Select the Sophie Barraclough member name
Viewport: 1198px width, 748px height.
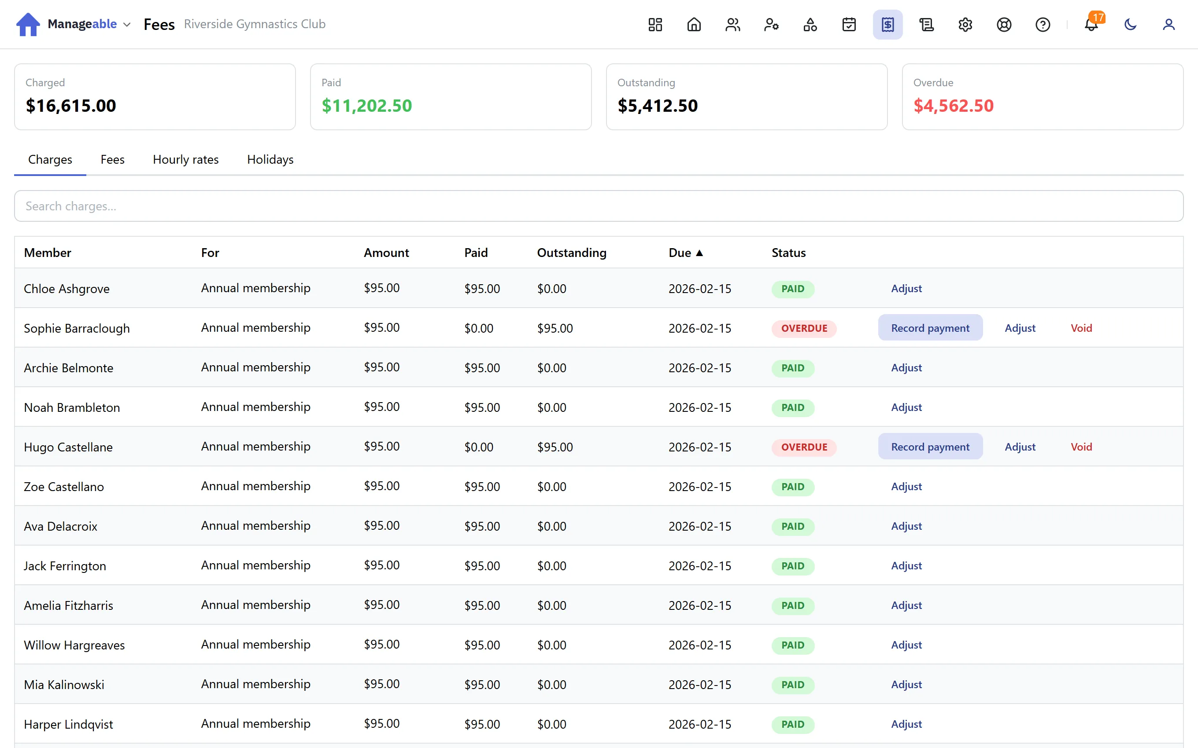pos(77,328)
